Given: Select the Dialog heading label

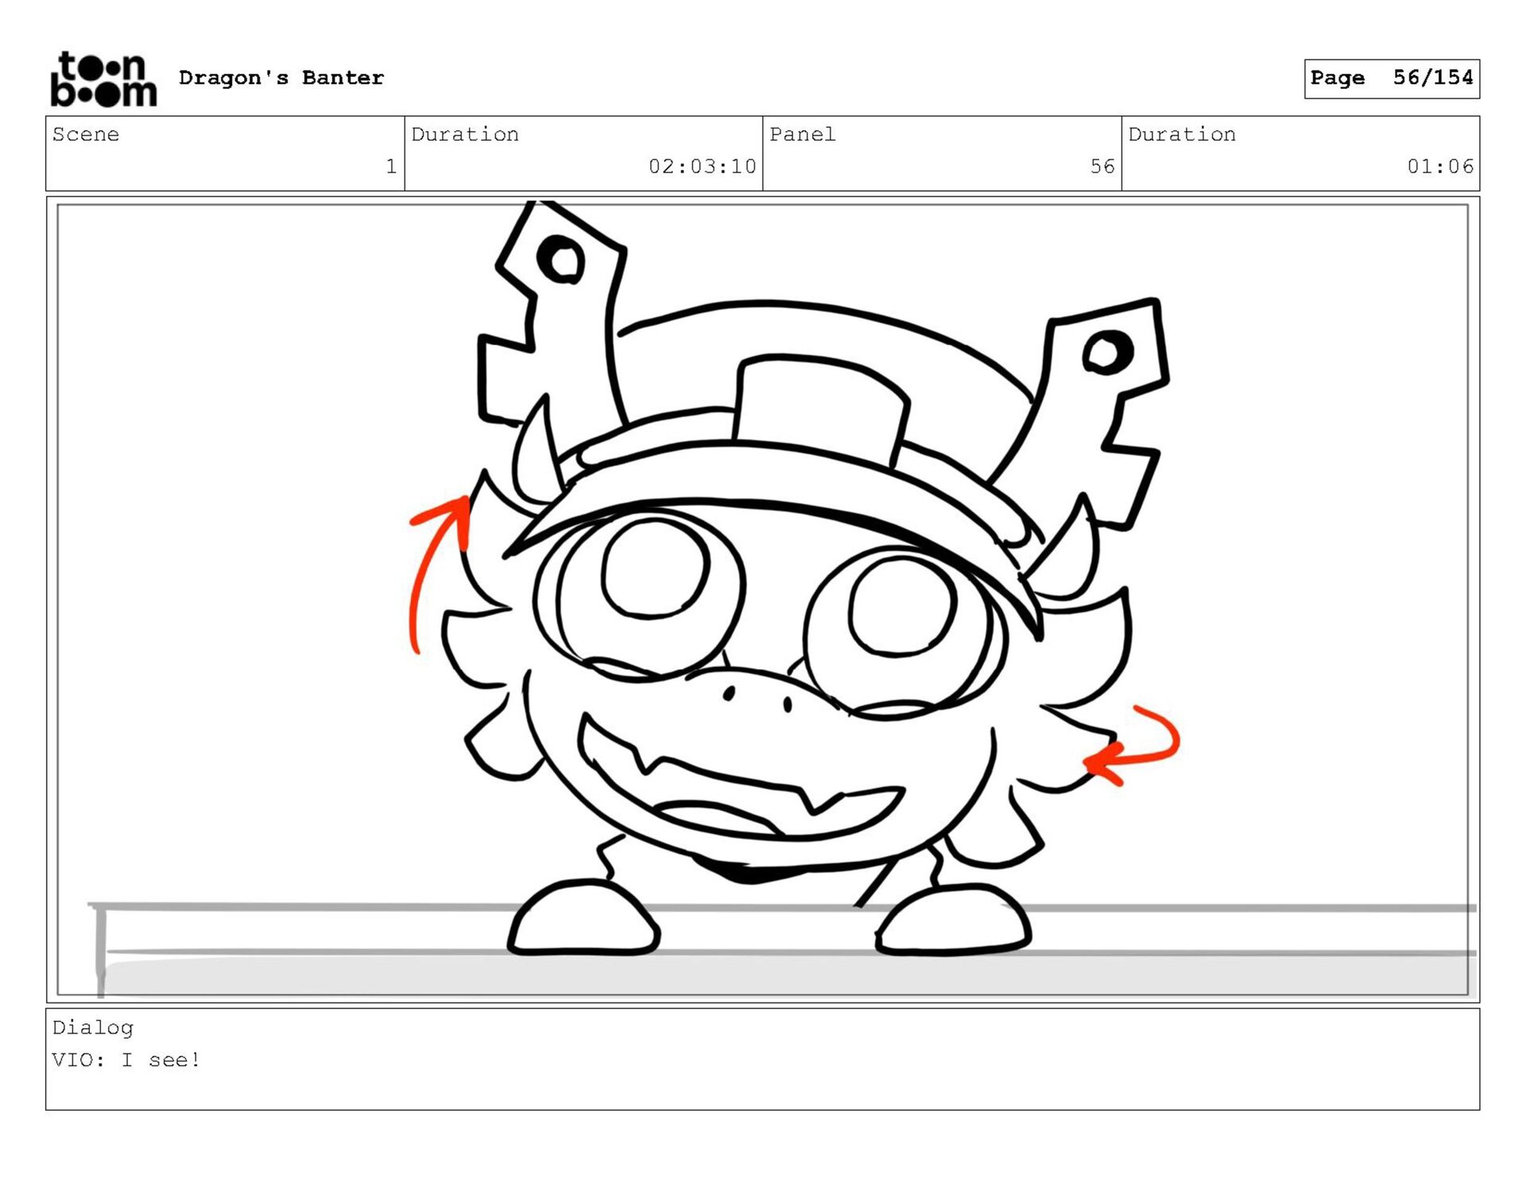Looking at the screenshot, I should pyautogui.click(x=93, y=1027).
